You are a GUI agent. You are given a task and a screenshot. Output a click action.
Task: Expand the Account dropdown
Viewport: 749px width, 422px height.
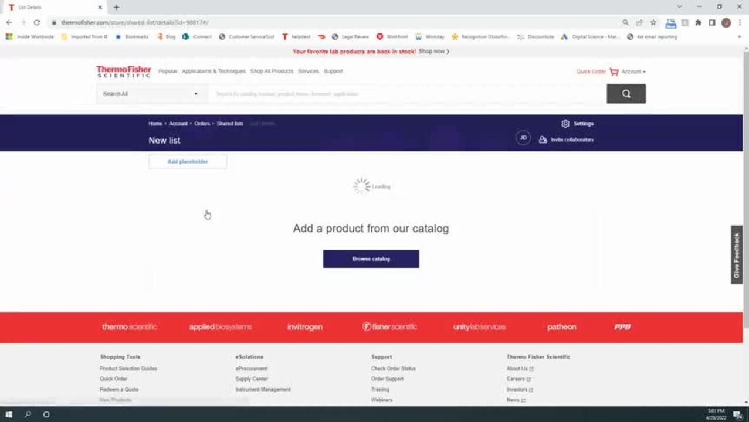[x=633, y=72]
